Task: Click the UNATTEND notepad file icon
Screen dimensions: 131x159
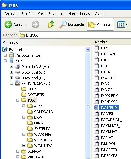Action: (x=96, y=108)
